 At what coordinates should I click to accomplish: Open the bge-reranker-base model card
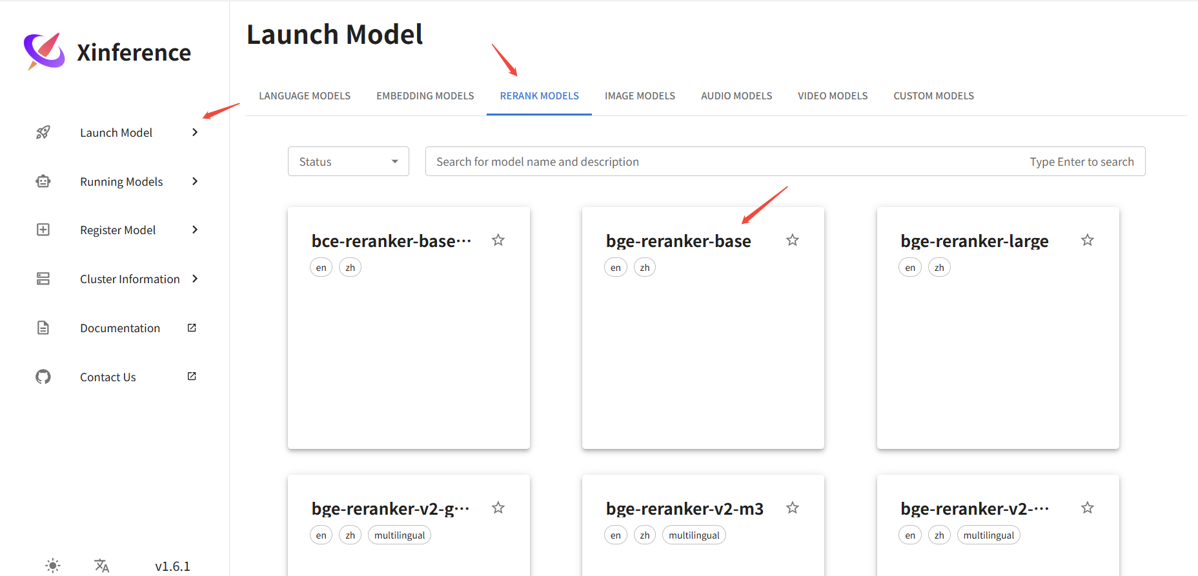click(703, 328)
